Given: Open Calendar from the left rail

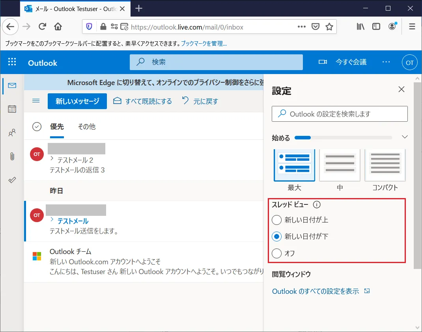Looking at the screenshot, I should coord(12,109).
